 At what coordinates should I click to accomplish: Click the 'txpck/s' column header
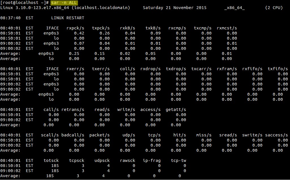coord(101,28)
